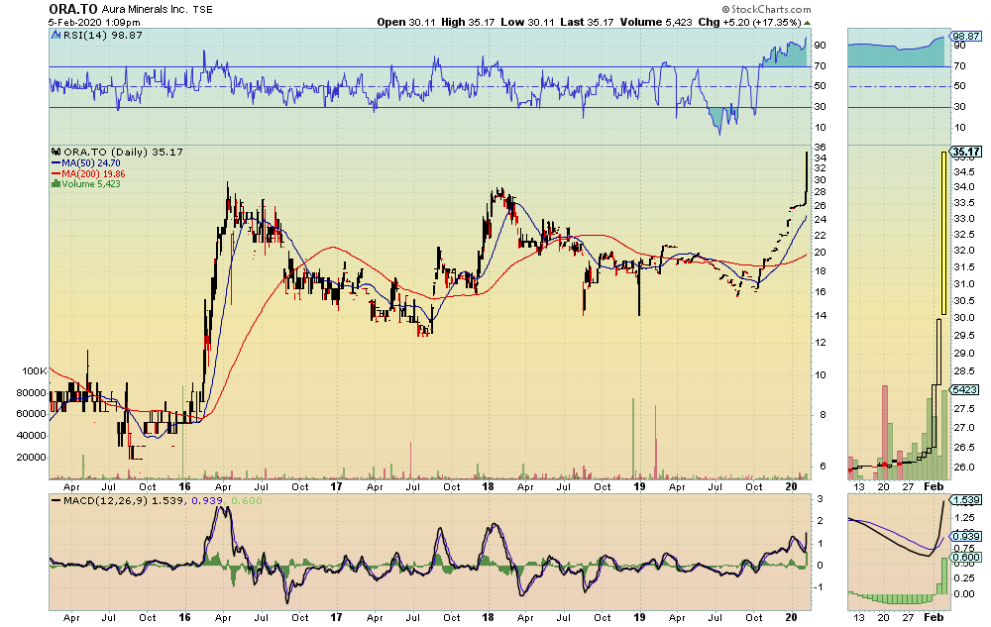Click the TSE exchange label

tap(202, 10)
